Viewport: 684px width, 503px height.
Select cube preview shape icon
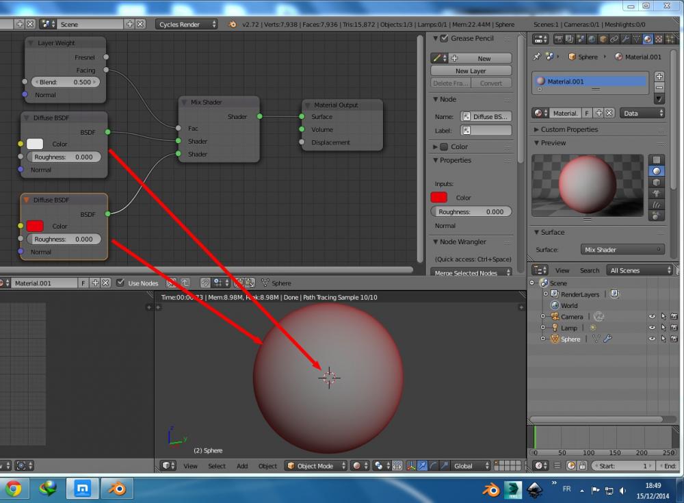pos(657,182)
